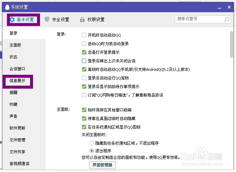The width and height of the screenshot is (236, 172).
Task: Switch to 安全设置 tab
Action: click(57, 19)
